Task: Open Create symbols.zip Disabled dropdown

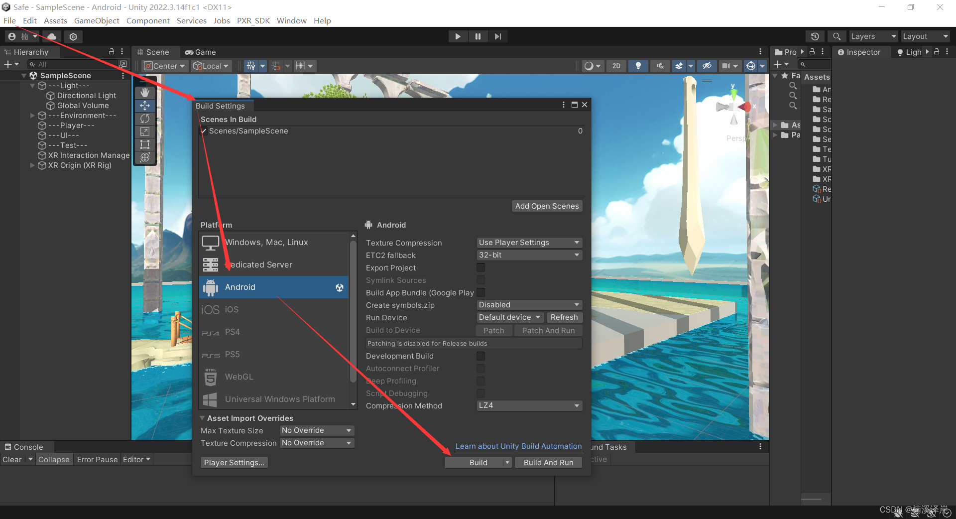Action: point(529,305)
